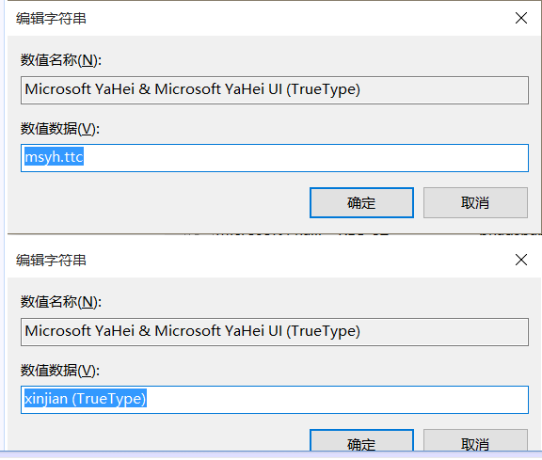Focus the value data field containing xinjian (TrueType)
The height and width of the screenshot is (460, 542).
[x=275, y=400]
